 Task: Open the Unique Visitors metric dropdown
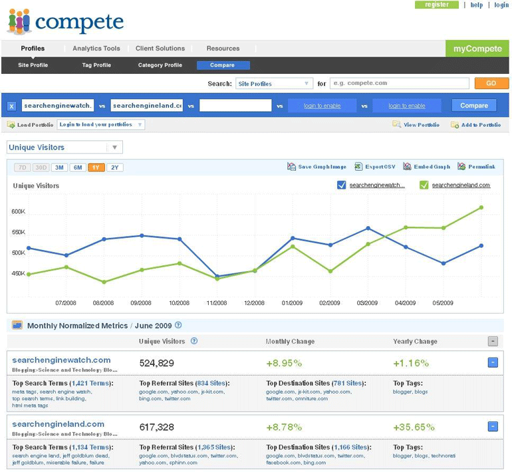click(64, 147)
